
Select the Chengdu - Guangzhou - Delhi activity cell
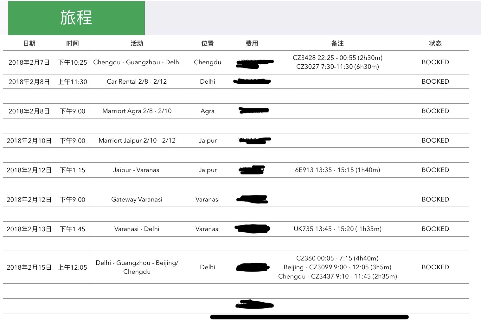point(137,62)
